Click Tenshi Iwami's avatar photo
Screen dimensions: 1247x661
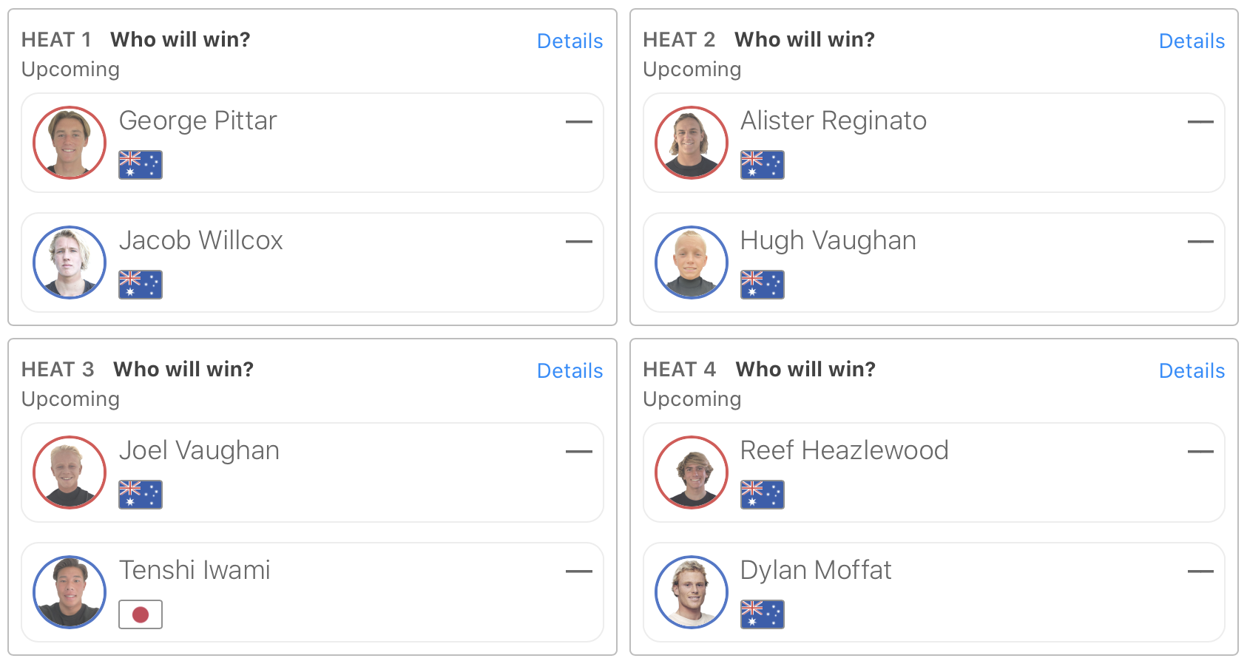pos(70,592)
